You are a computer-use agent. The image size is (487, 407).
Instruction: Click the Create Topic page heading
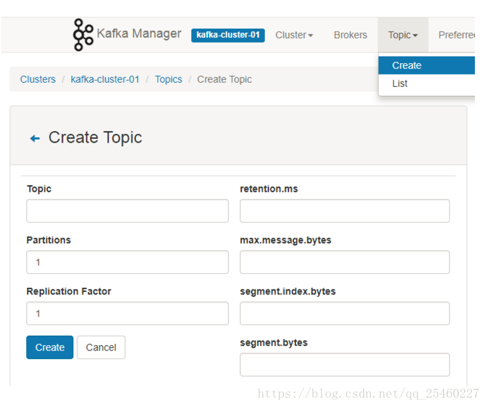pos(95,137)
